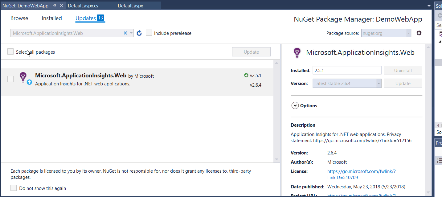Screen dimensions: 442x197
Task: Collapse the Solution Explorer tree node triangle
Action: [440, 41]
